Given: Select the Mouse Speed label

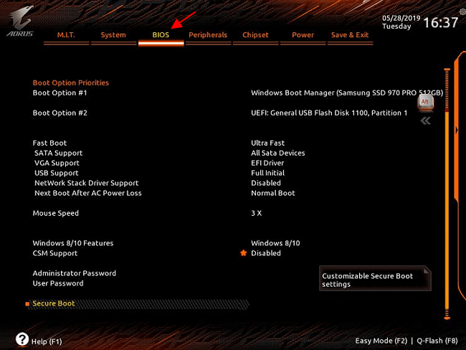Looking at the screenshot, I should 56,213.
